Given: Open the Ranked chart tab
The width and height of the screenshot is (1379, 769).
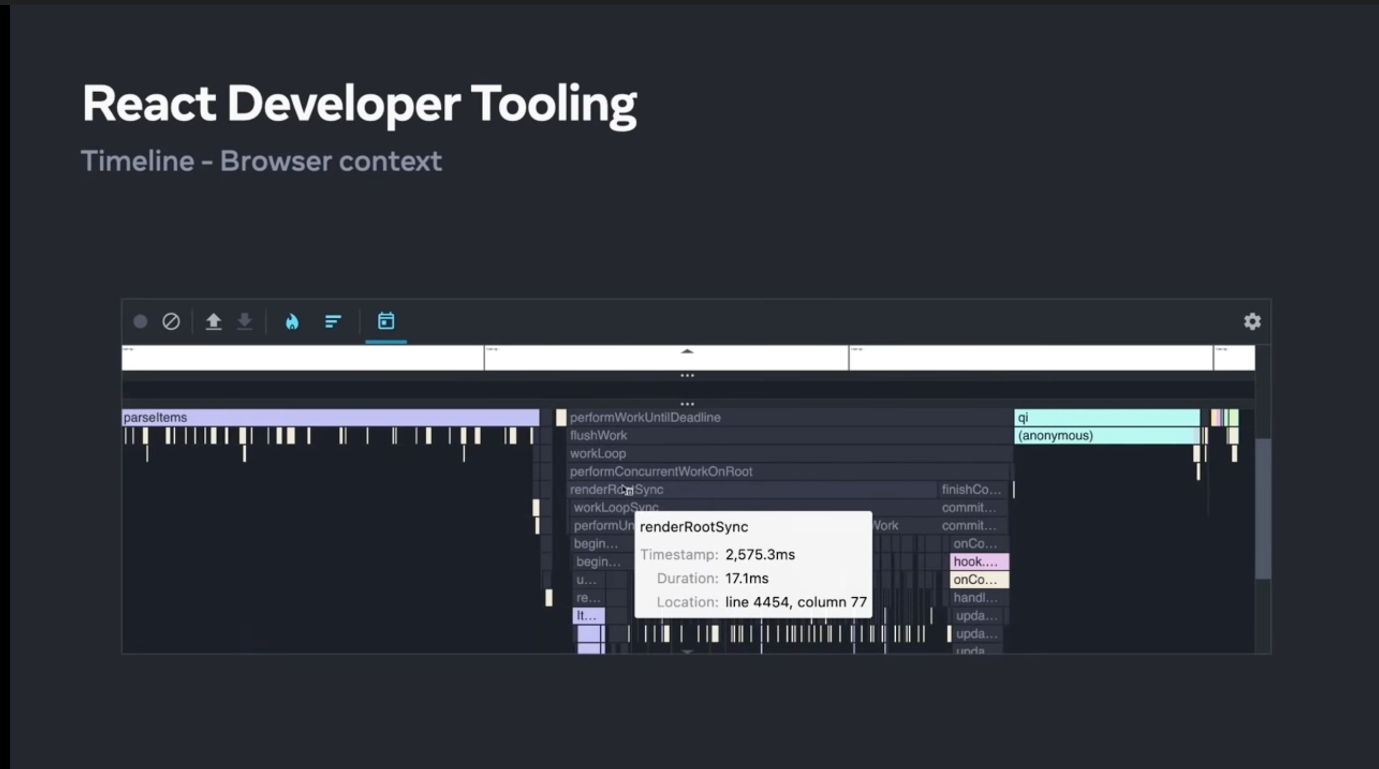Looking at the screenshot, I should click(x=333, y=322).
